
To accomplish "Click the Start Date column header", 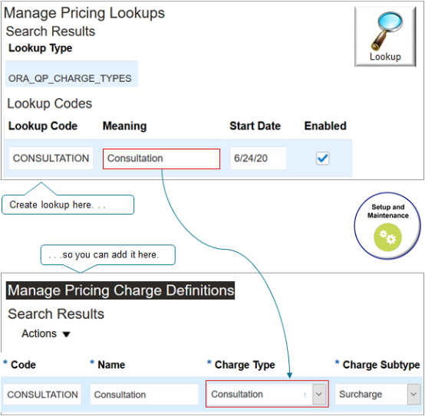I will 255,126.
